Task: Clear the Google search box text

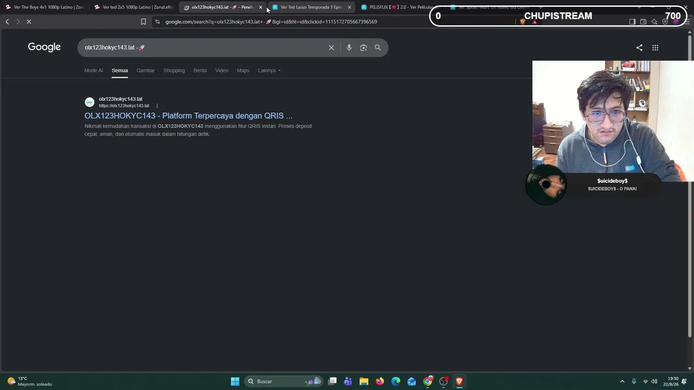Action: click(331, 48)
